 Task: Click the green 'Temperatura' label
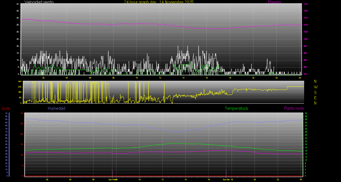[236, 108]
